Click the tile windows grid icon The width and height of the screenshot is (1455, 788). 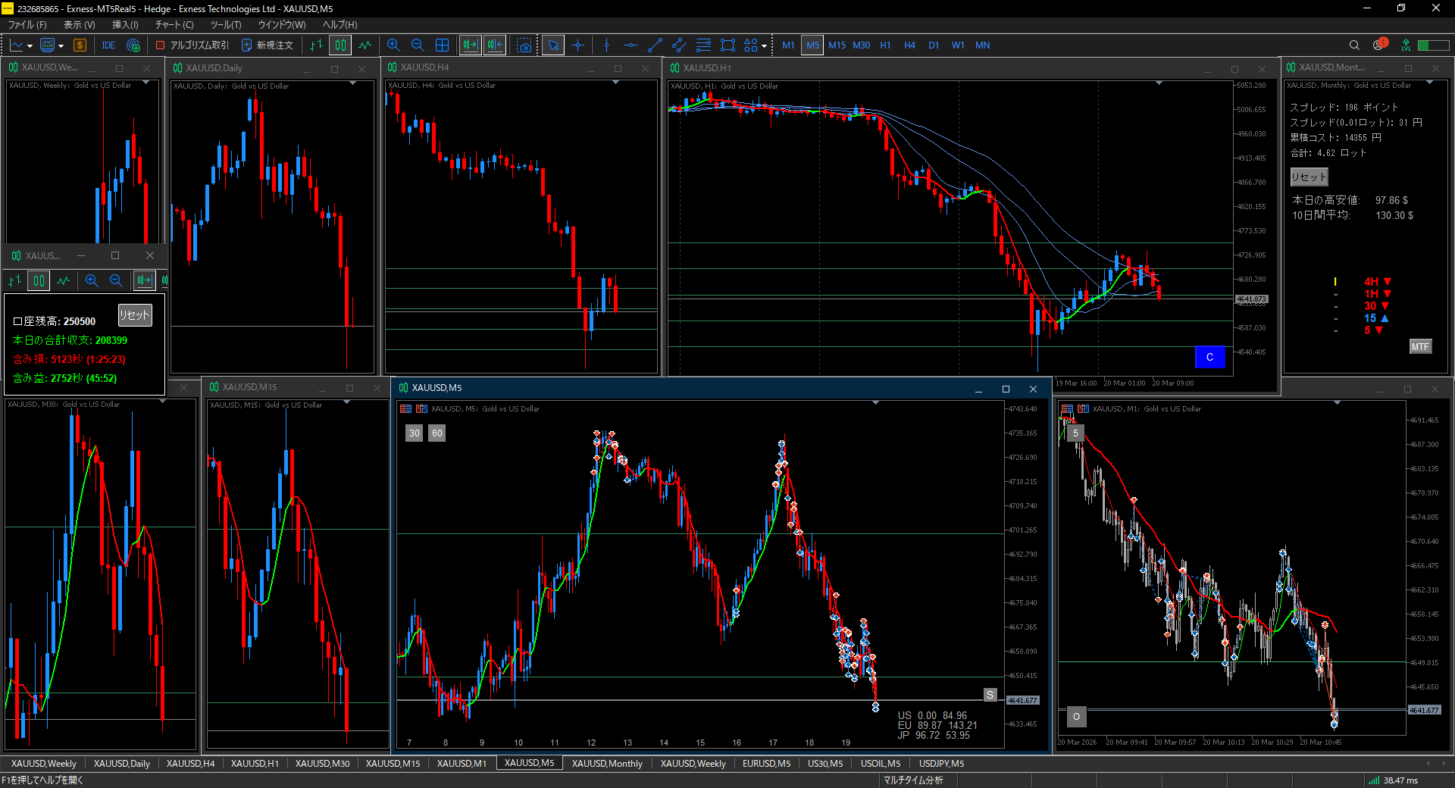tap(443, 45)
